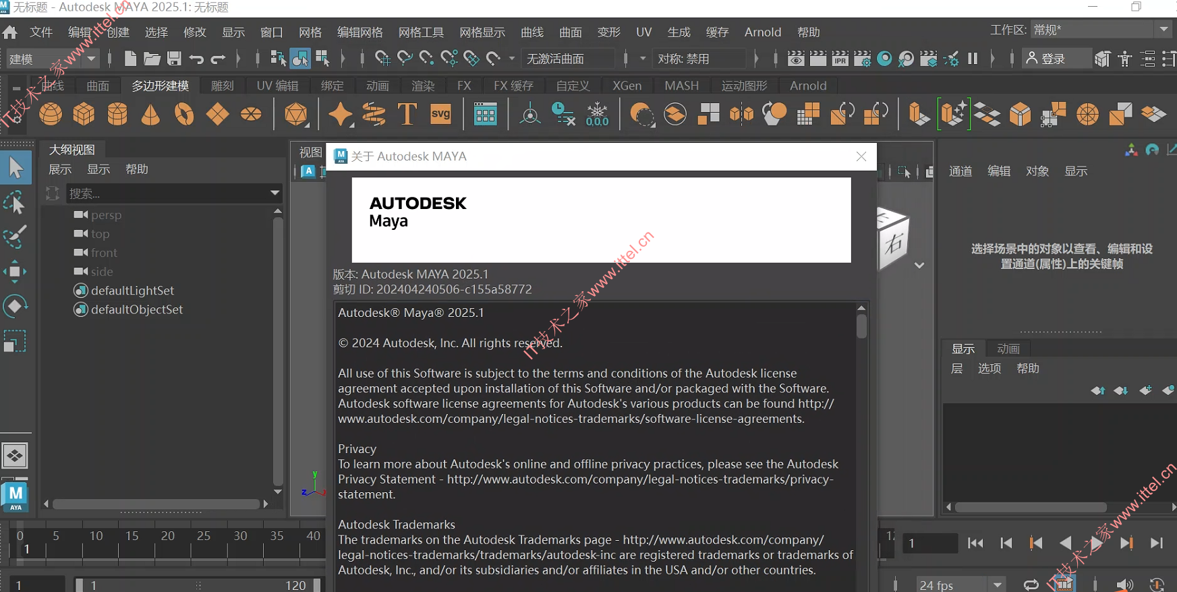The height and width of the screenshot is (592, 1177).
Task: Open a scene with the folder icon
Action: point(152,59)
